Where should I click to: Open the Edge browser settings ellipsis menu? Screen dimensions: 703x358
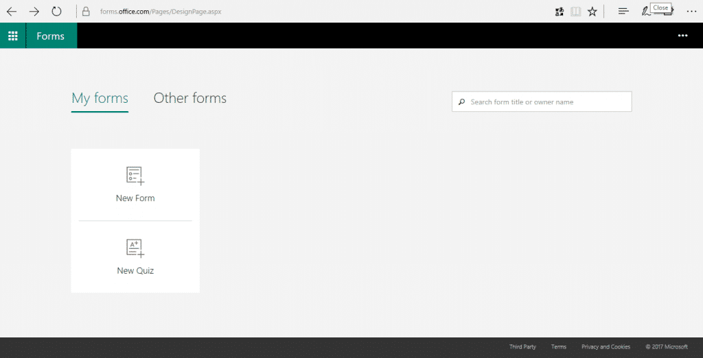pyautogui.click(x=691, y=12)
